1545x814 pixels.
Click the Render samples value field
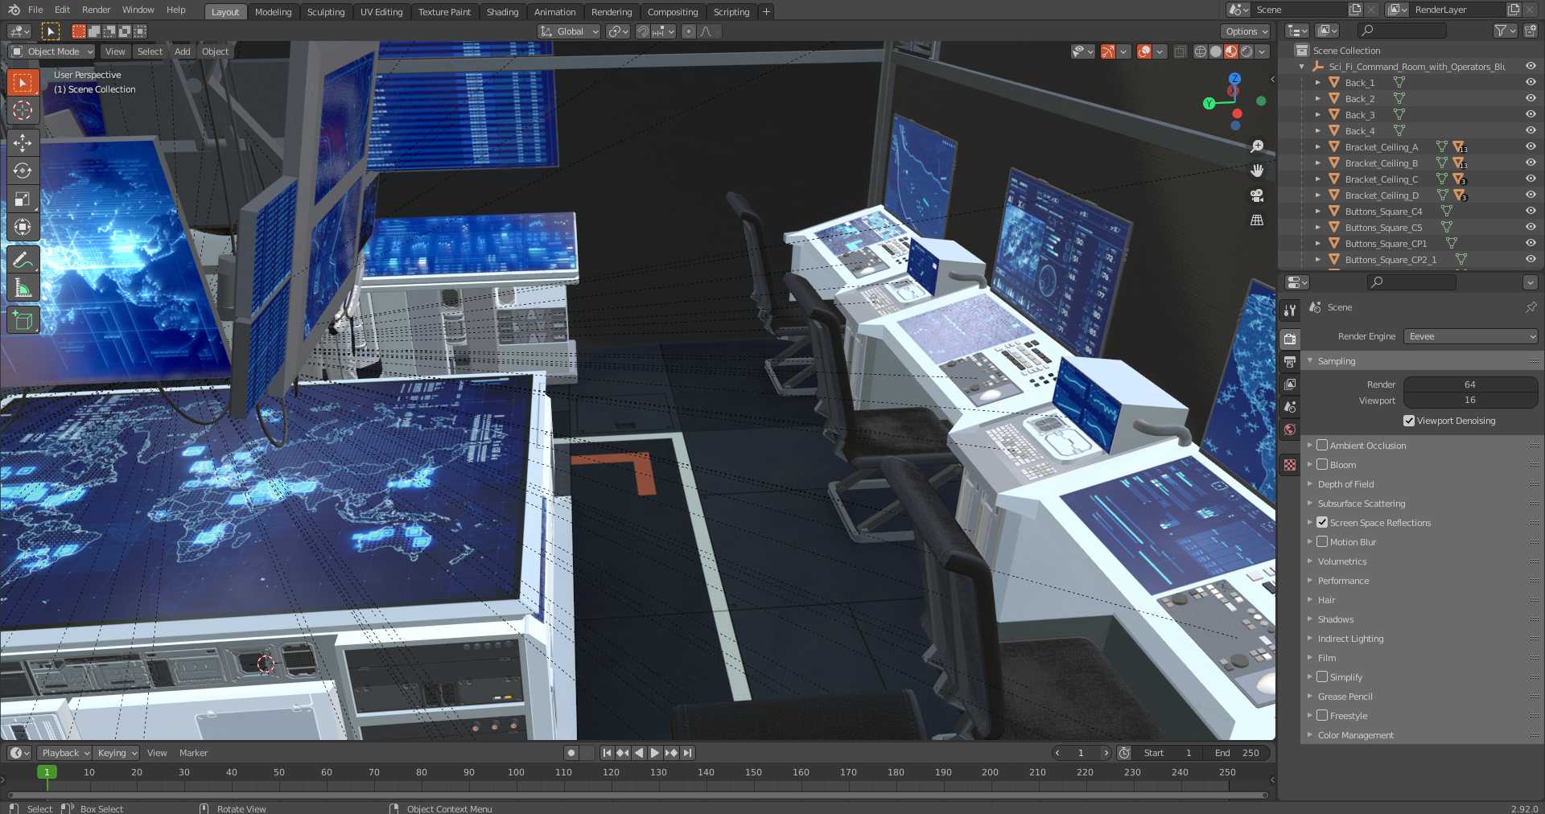pos(1470,384)
